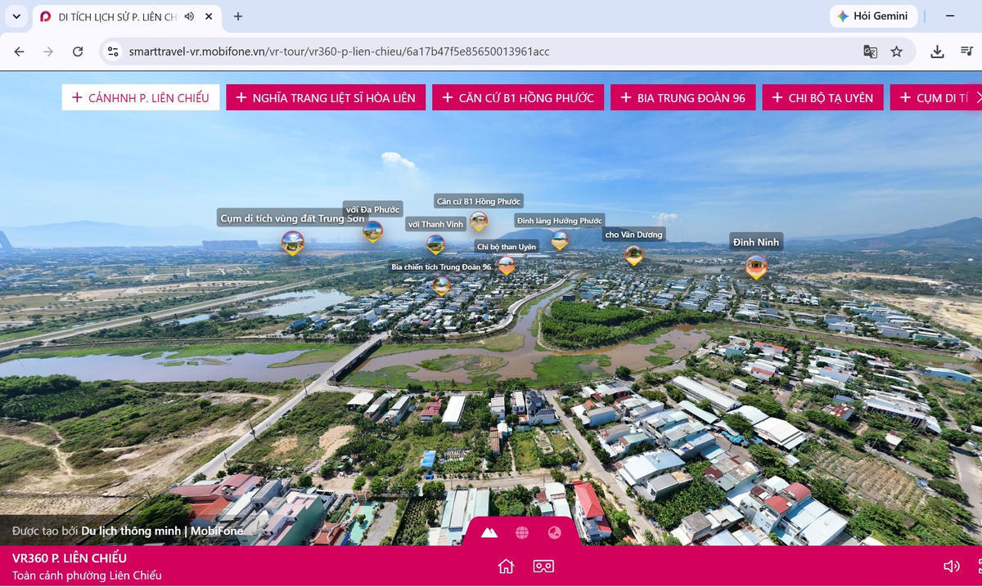The width and height of the screenshot is (982, 587).
Task: Bookmark this page with star icon
Action: 897,52
